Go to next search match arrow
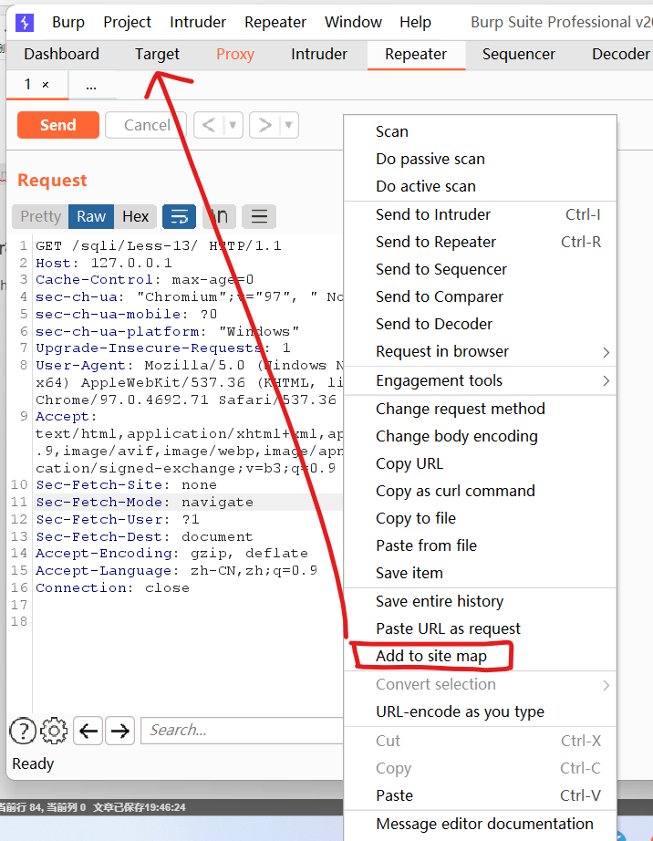 pos(120,731)
